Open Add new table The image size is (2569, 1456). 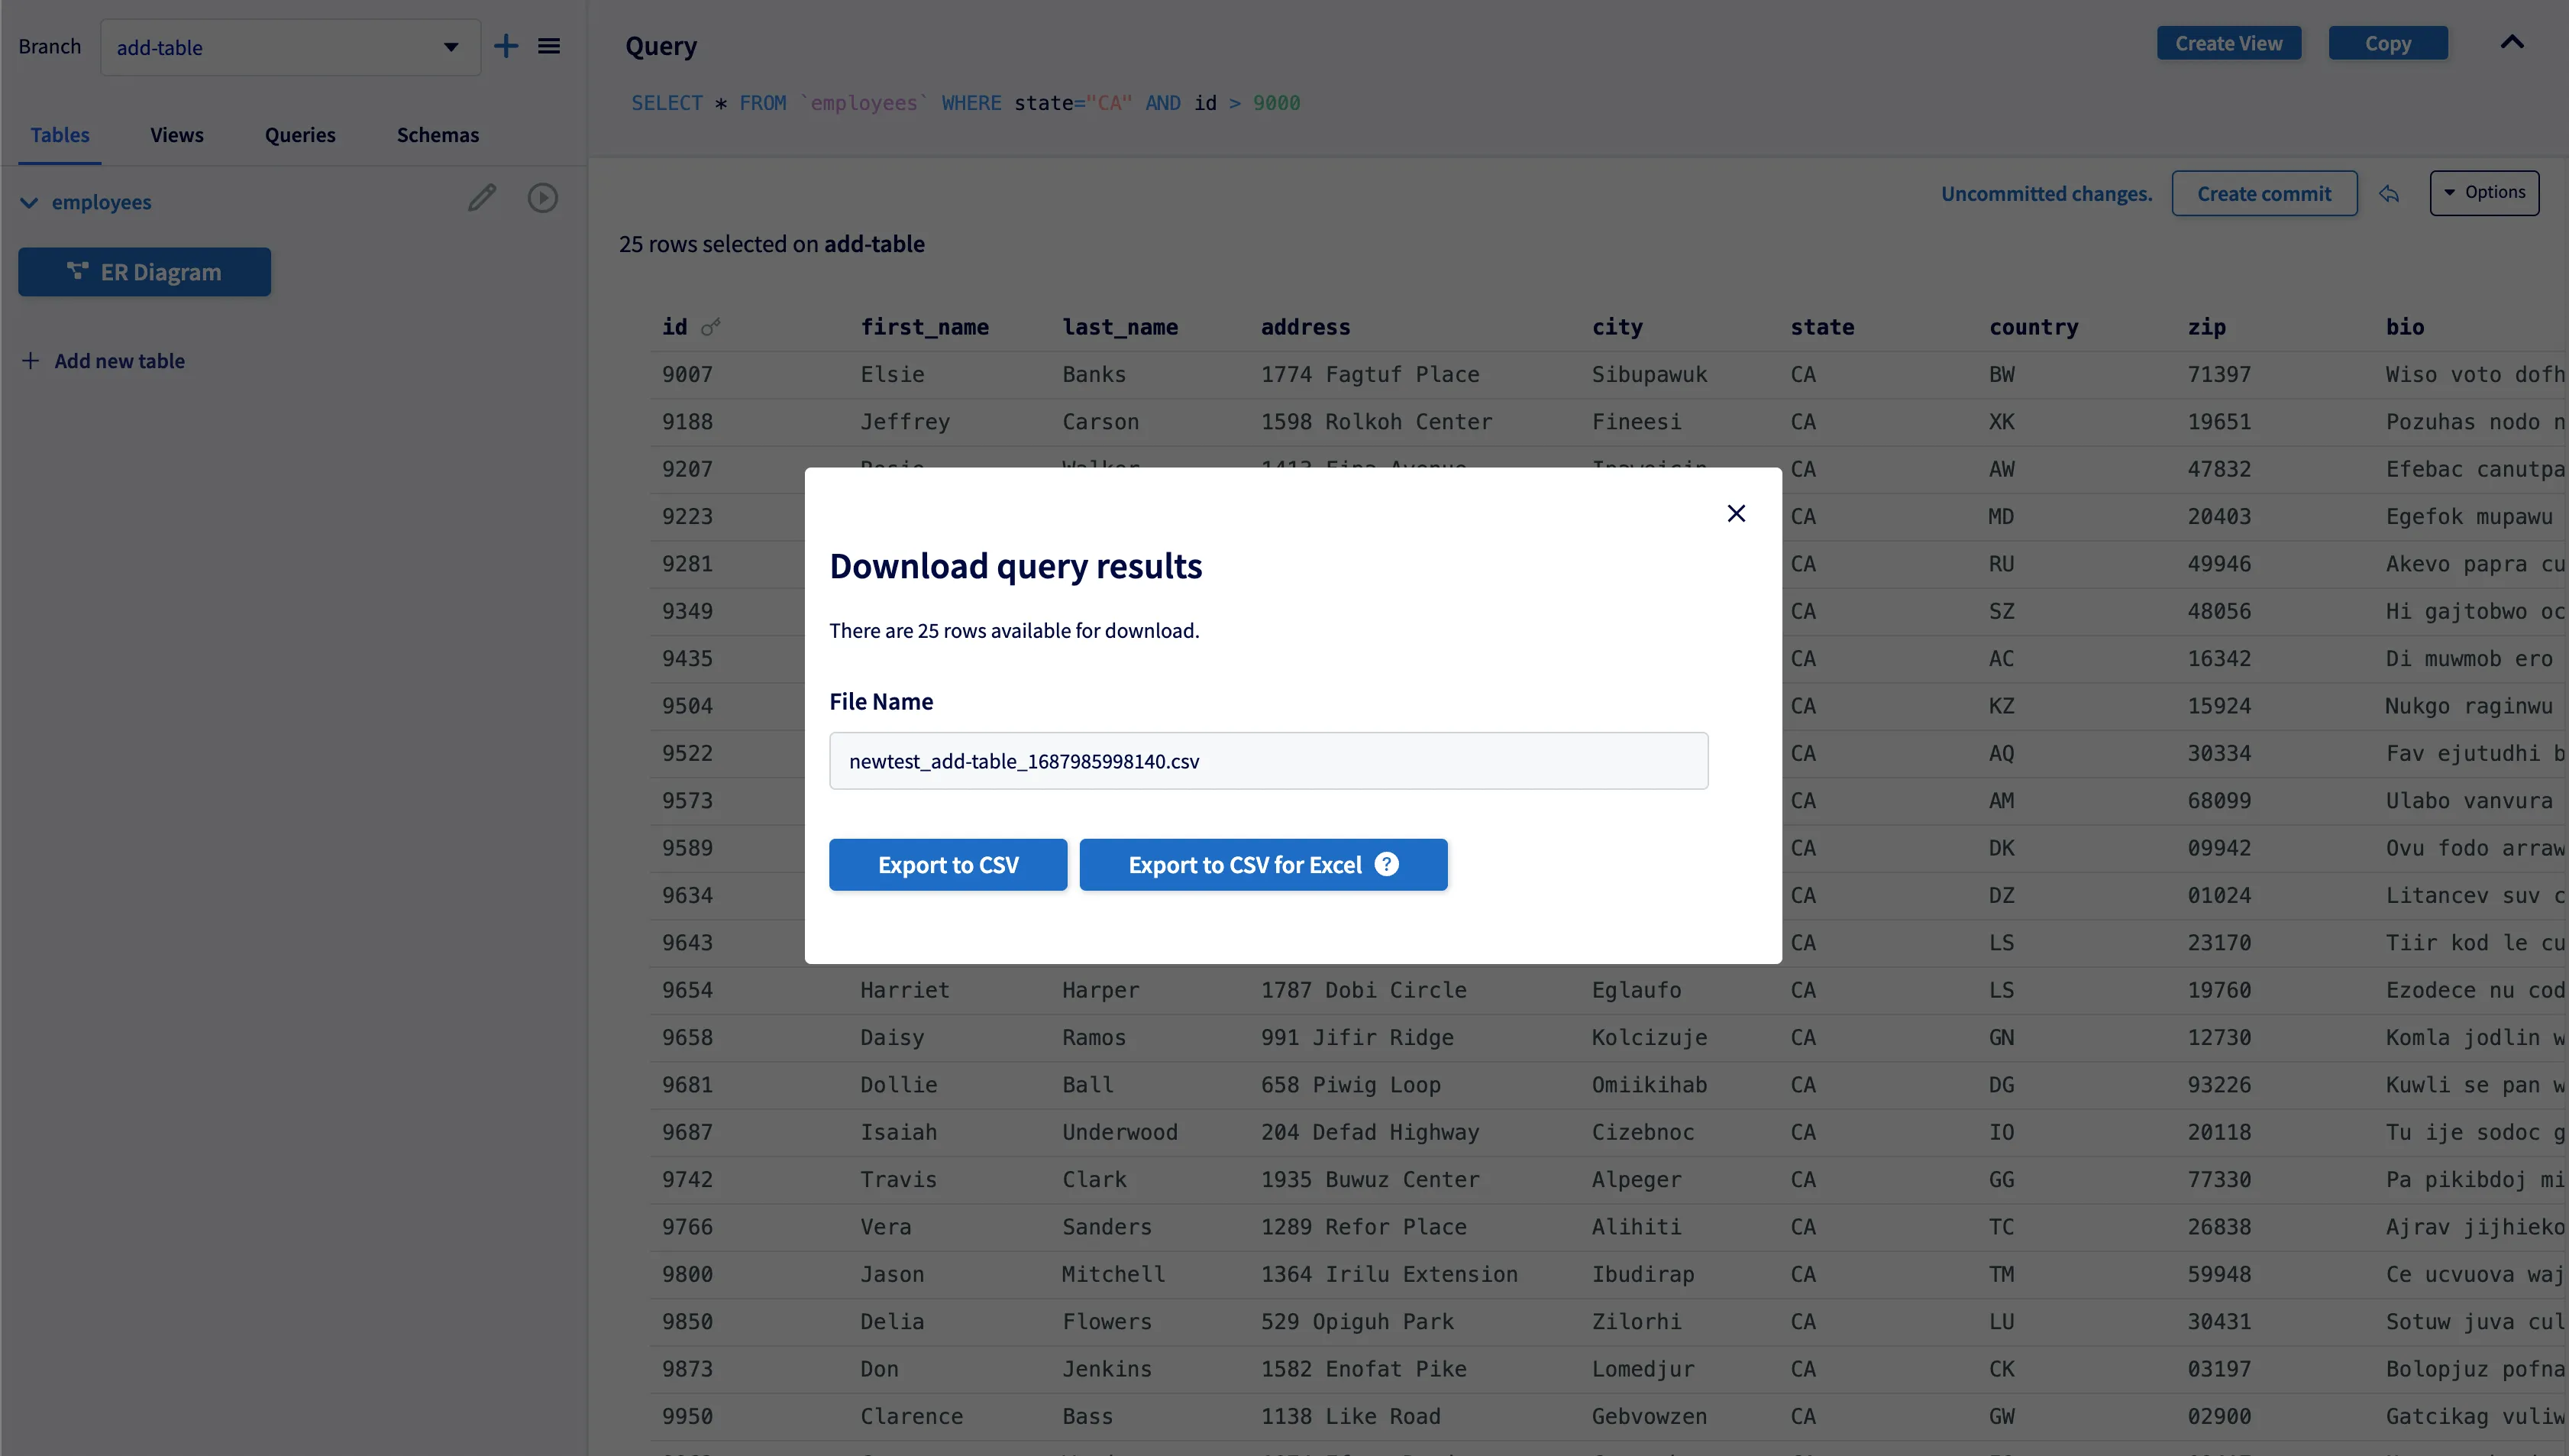coord(104,360)
